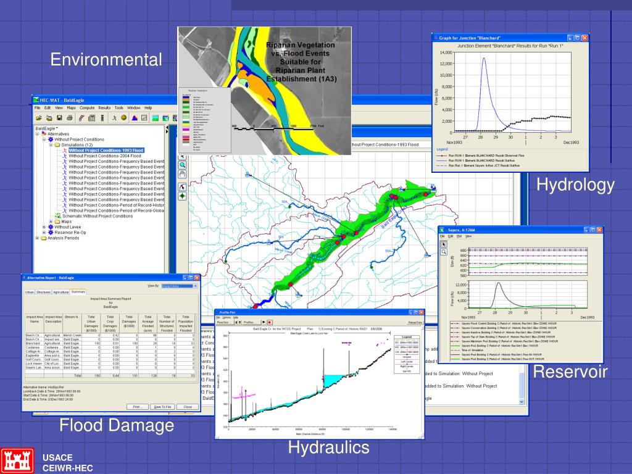Open the Maps menu in HEC-WAT
The width and height of the screenshot is (632, 474).
[x=72, y=108]
